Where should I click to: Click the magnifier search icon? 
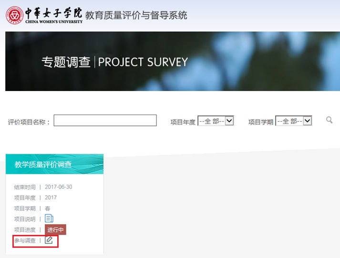(x=329, y=120)
